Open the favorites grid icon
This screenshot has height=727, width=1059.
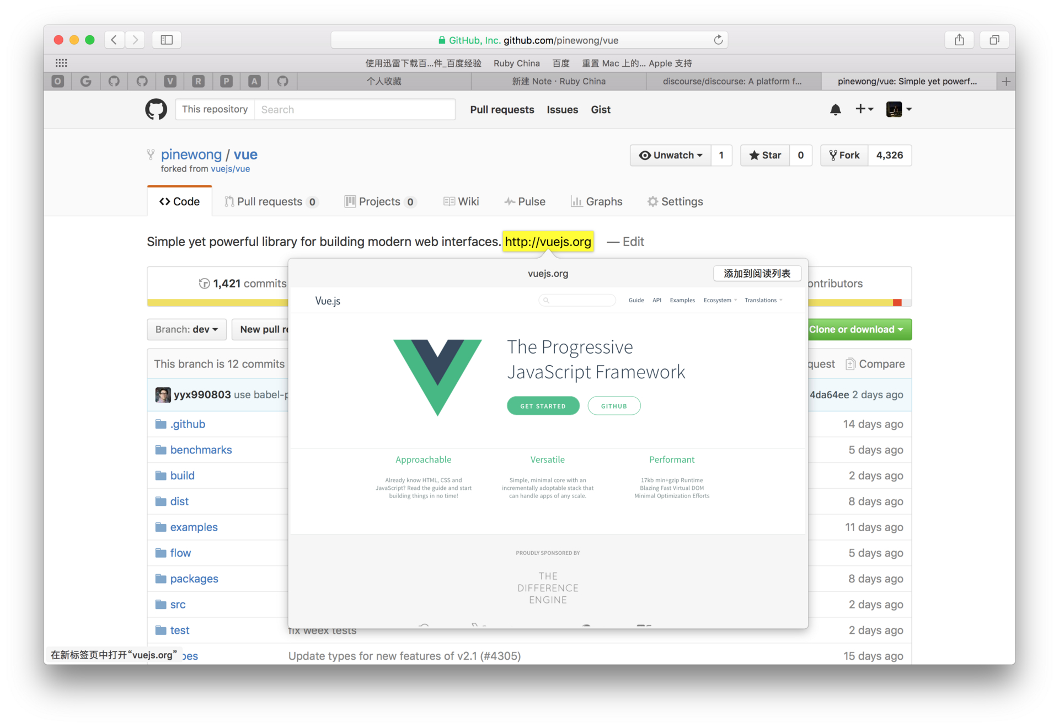(x=61, y=63)
